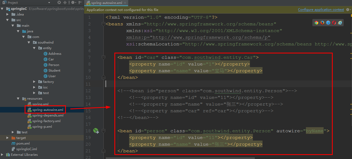Click the Maven pom.xml file icon

point(13,144)
